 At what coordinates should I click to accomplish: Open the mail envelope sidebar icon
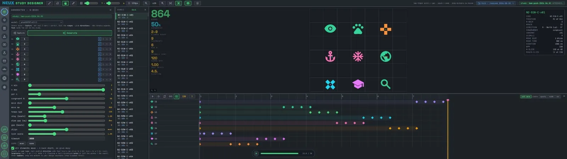pyautogui.click(x=4, y=61)
